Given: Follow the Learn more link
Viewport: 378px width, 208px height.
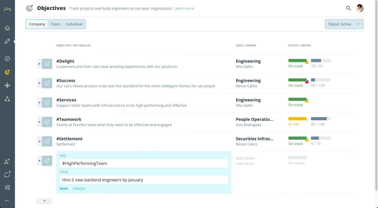Looking at the screenshot, I should pyautogui.click(x=184, y=8).
